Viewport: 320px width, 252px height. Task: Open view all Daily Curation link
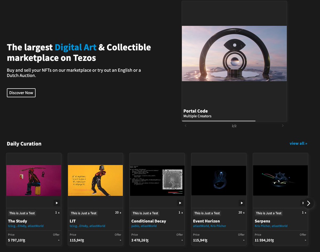[x=298, y=143]
